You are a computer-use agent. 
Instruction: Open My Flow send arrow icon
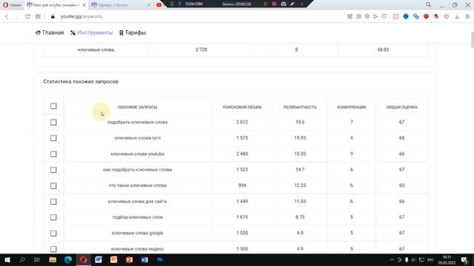click(375, 16)
